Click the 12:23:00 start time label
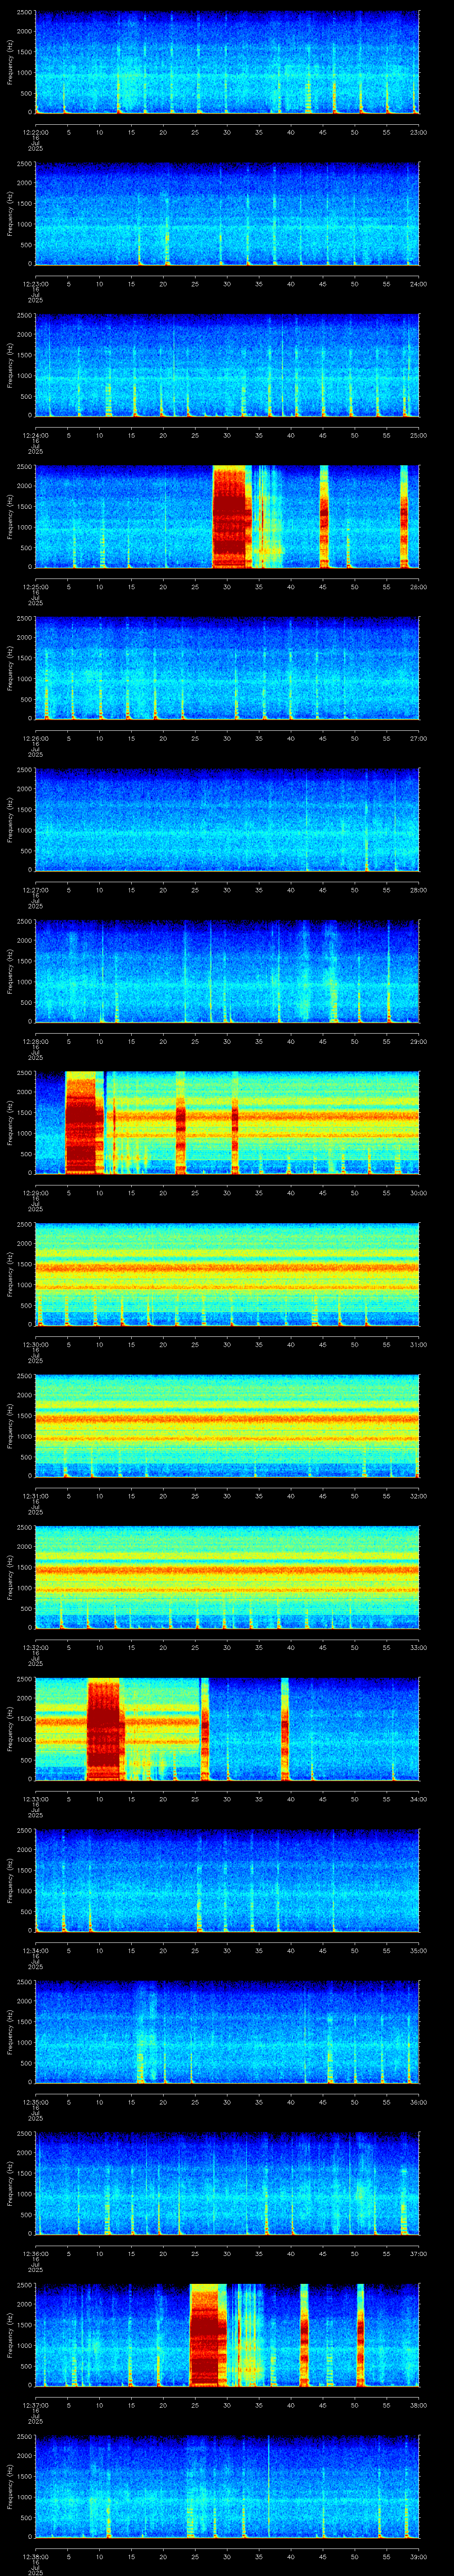This screenshot has height=2576, width=454. 35,284
